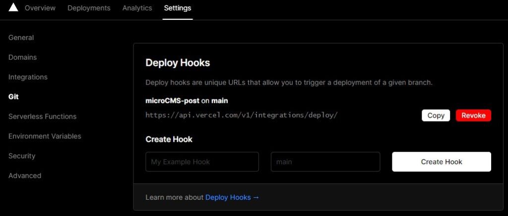Image resolution: width=508 pixels, height=216 pixels.
Task: Open General settings in sidebar
Action: [x=21, y=38]
